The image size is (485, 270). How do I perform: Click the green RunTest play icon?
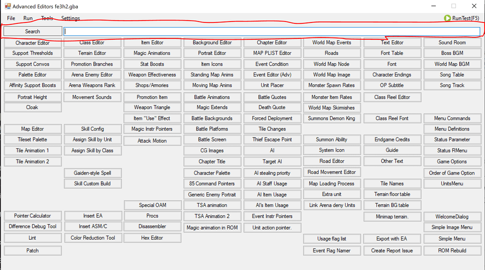[447, 18]
